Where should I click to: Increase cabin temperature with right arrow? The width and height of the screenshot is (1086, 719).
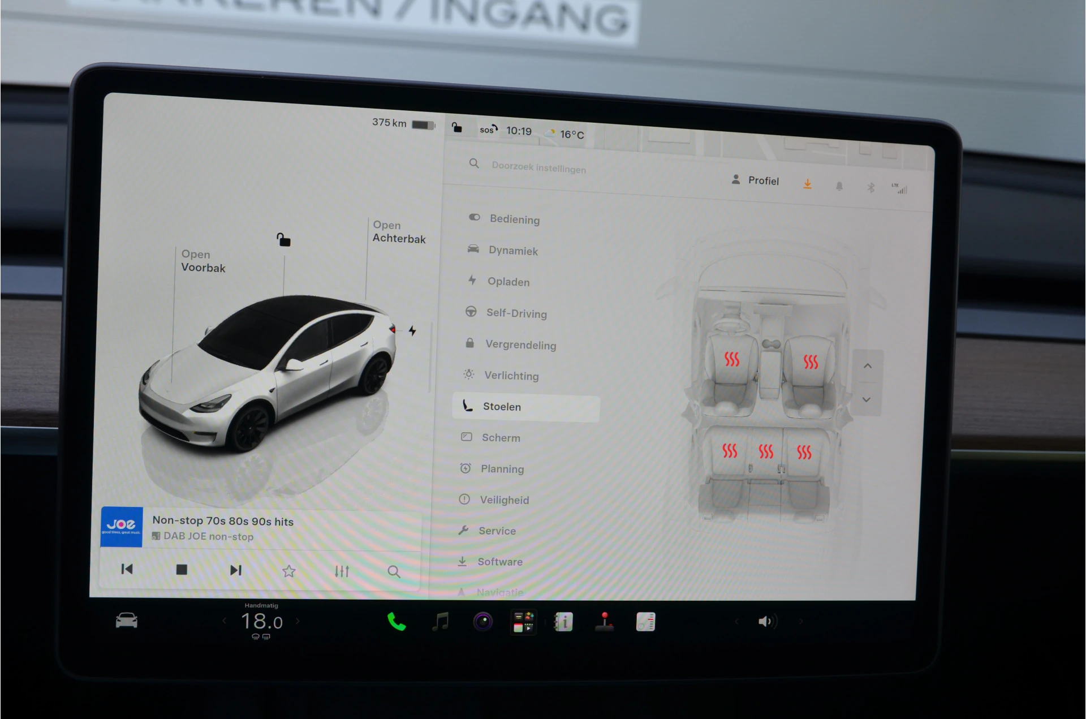pyautogui.click(x=298, y=621)
